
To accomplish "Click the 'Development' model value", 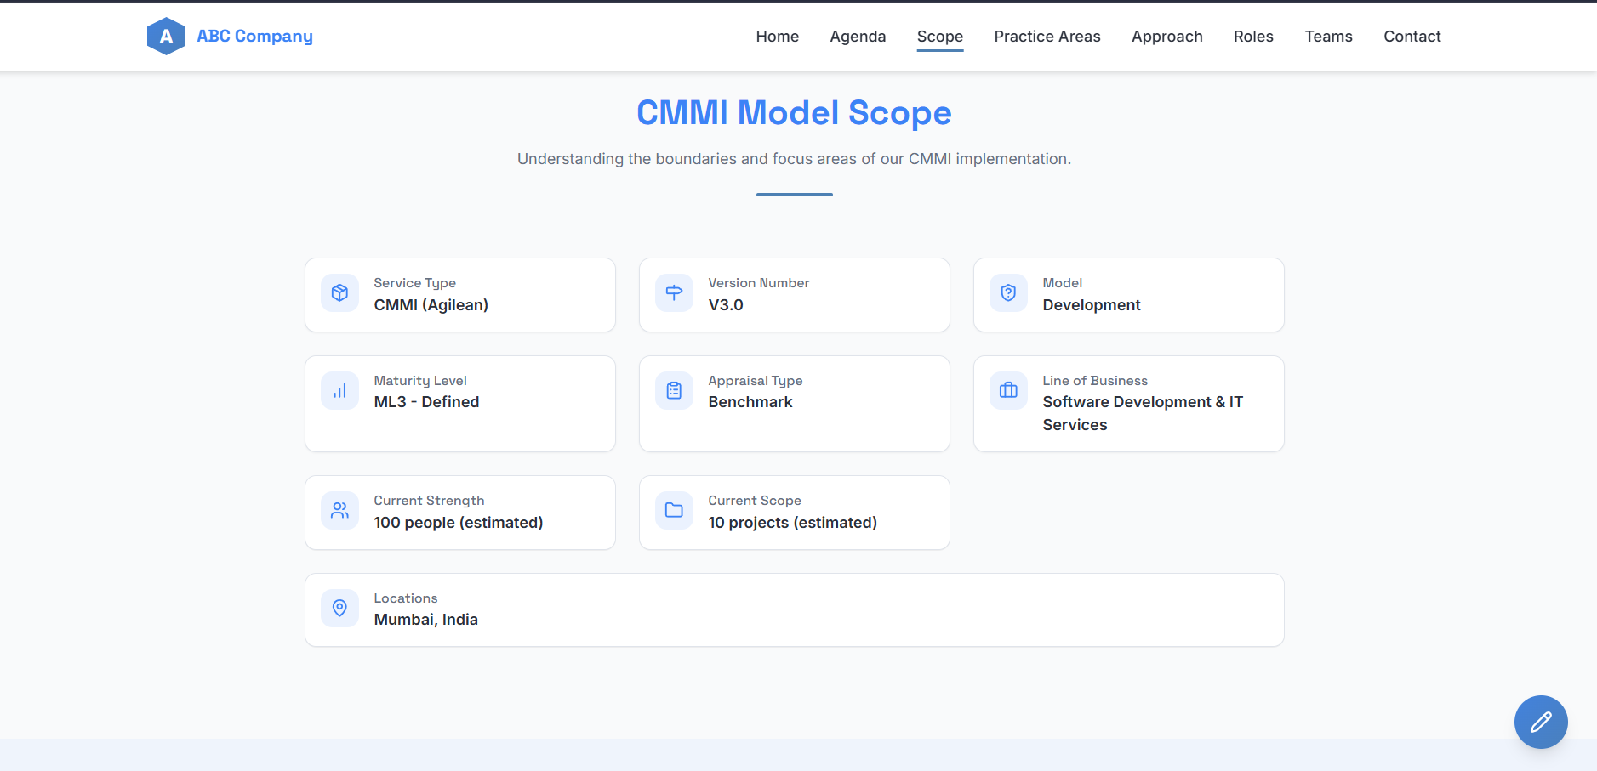I will point(1092,305).
